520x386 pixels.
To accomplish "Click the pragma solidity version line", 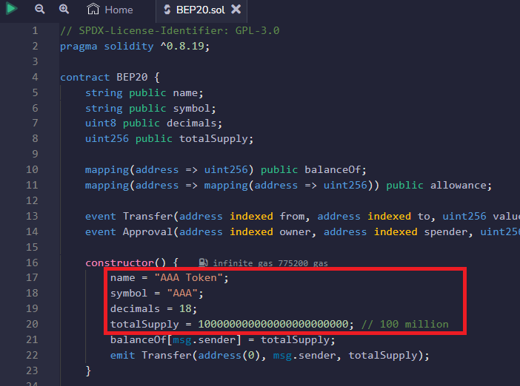I will [135, 46].
